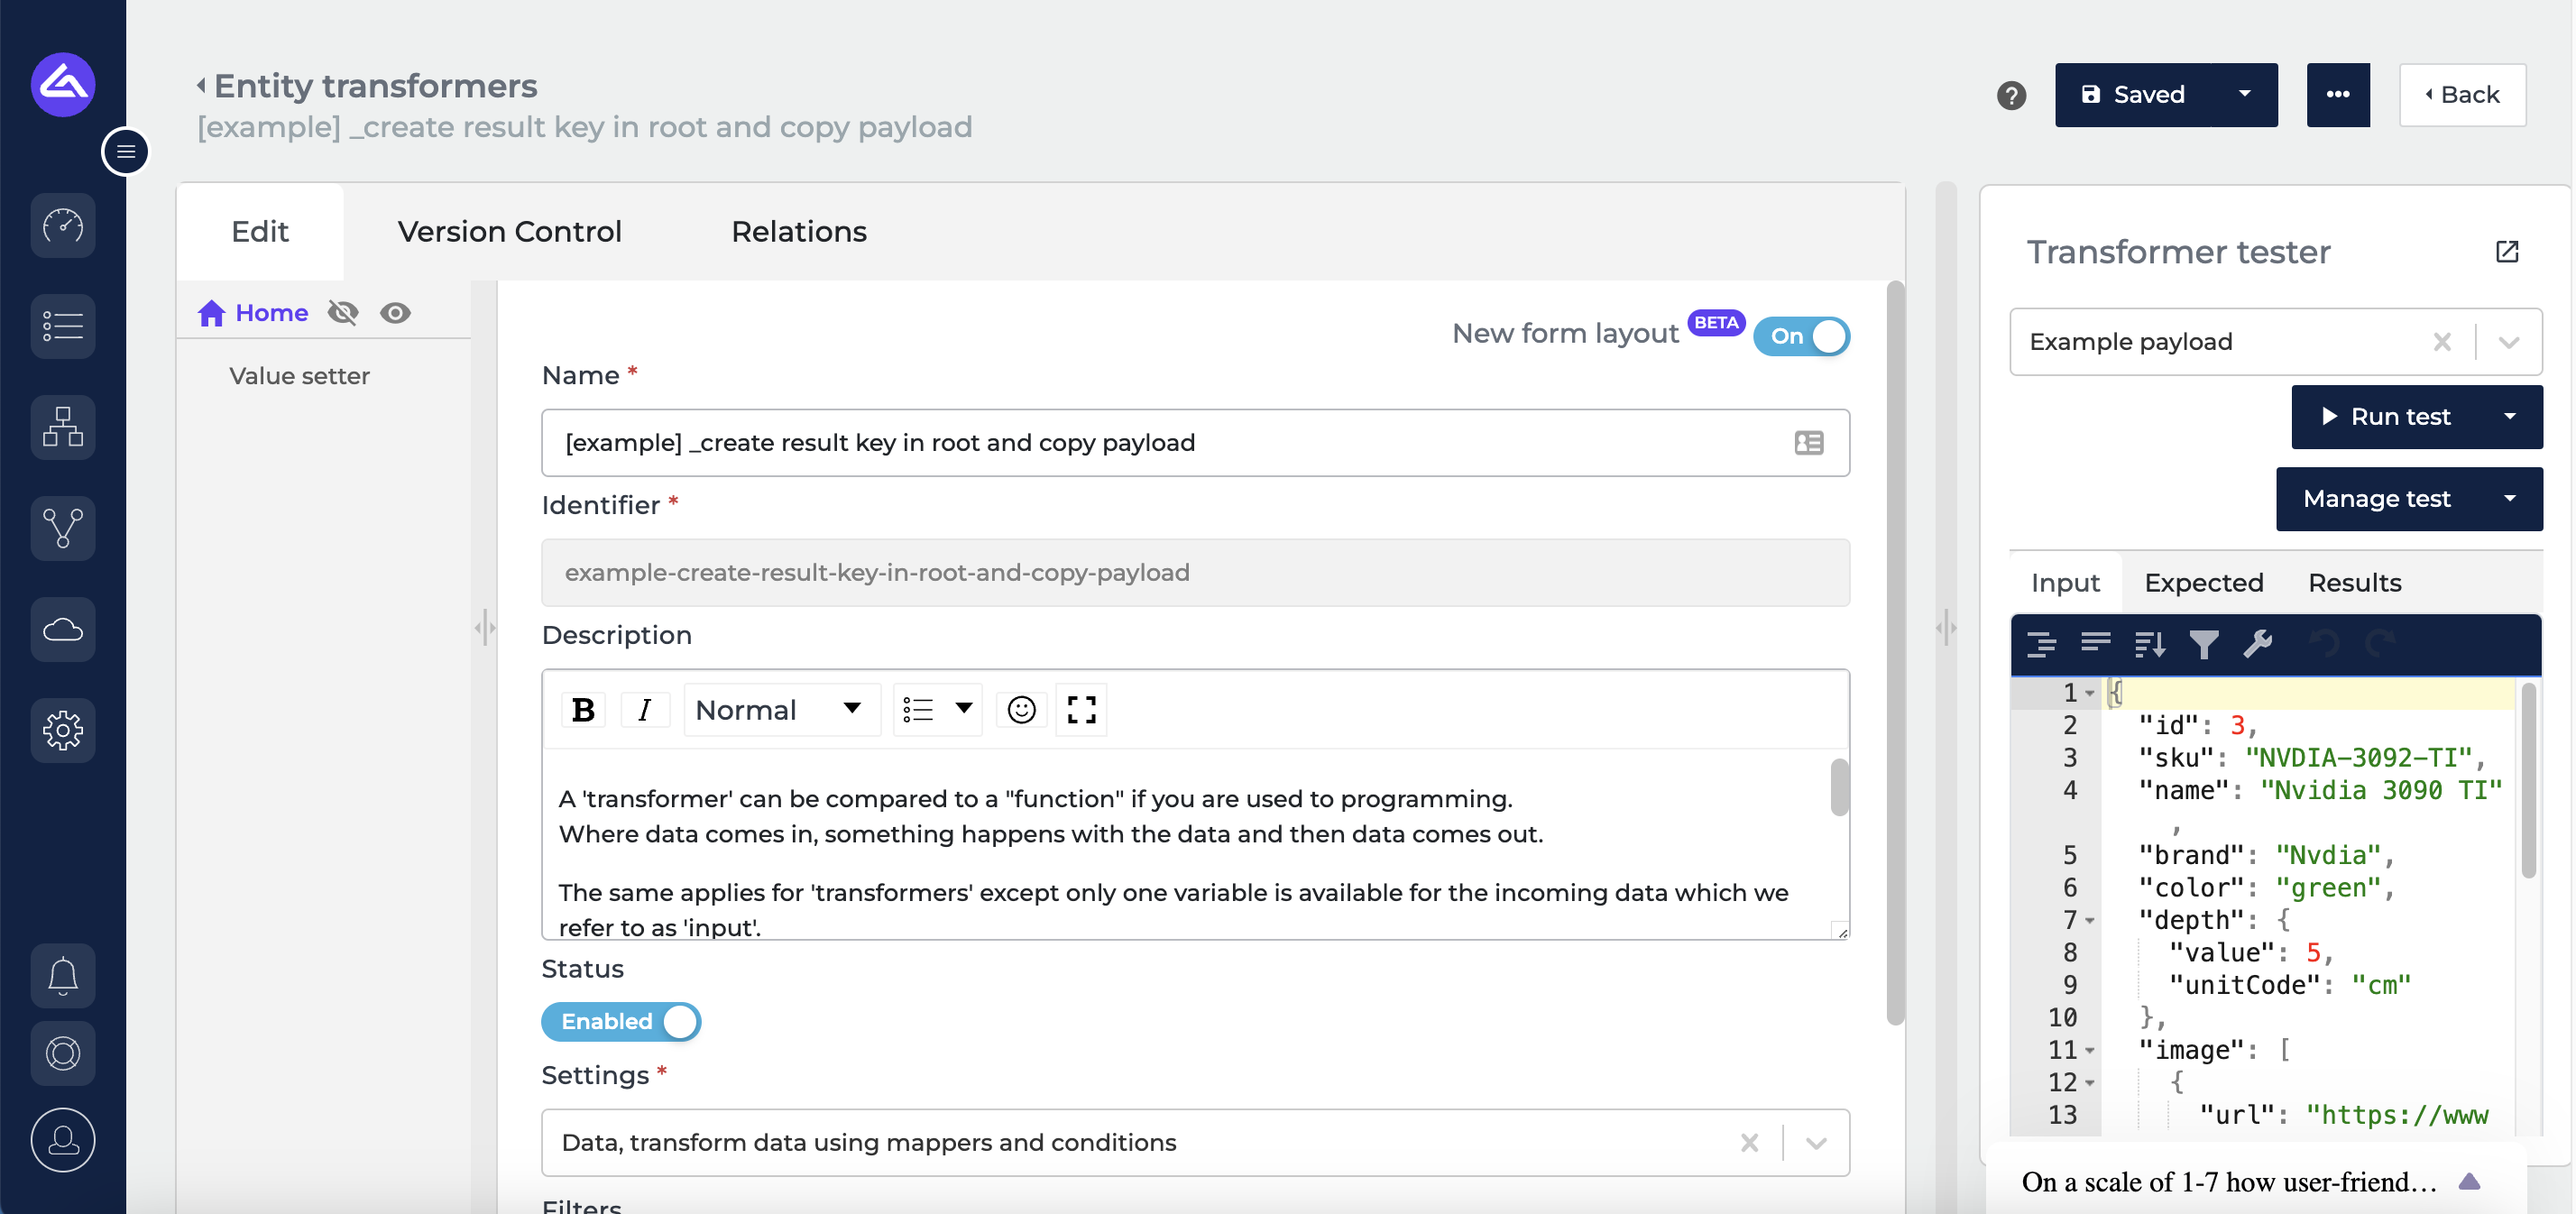Open the user profile icon

pyautogui.click(x=63, y=1139)
